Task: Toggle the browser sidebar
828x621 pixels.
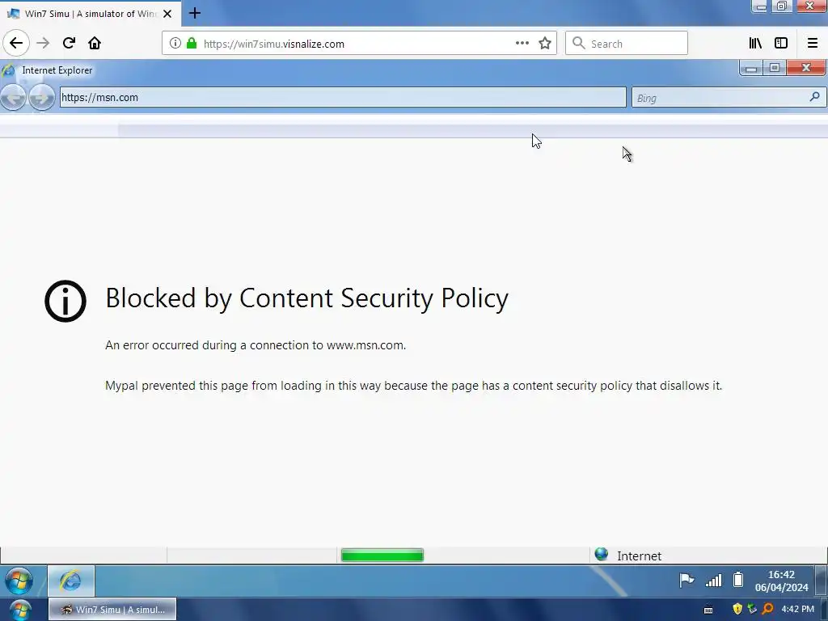Action: tap(781, 44)
